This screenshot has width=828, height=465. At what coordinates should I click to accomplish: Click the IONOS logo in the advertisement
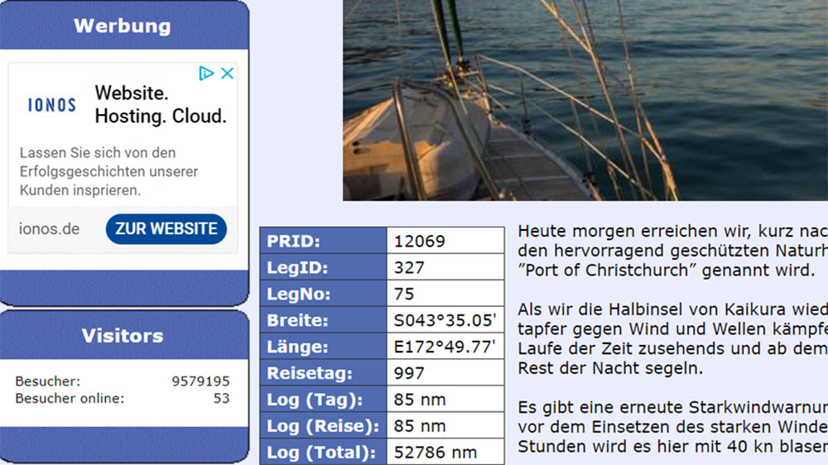tap(51, 105)
